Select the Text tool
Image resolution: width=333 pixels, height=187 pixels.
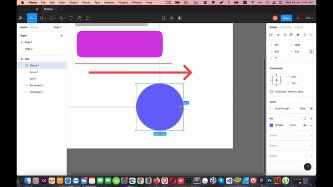[x=71, y=18]
